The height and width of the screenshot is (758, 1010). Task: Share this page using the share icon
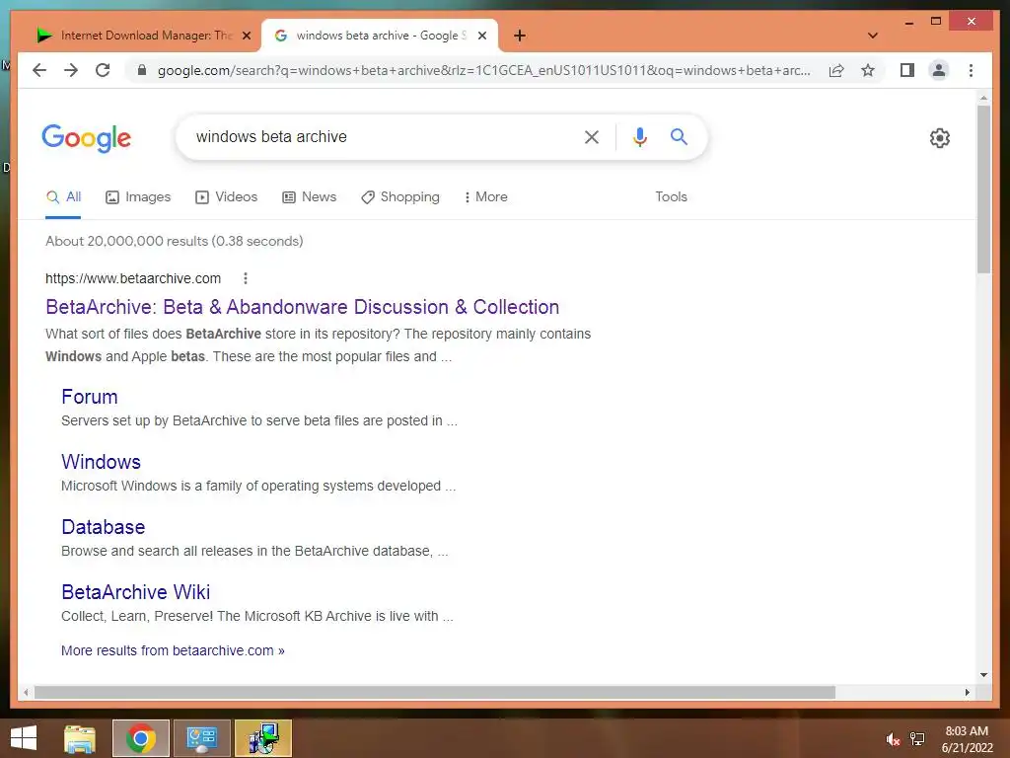[836, 70]
